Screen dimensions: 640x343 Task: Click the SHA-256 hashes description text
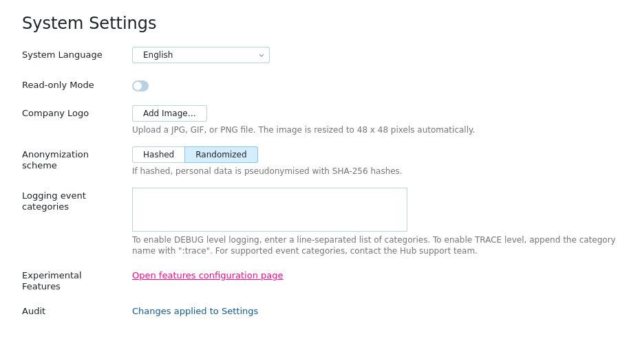[x=267, y=171]
